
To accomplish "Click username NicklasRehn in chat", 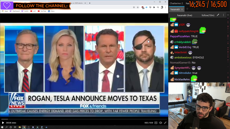I will 182,80.
